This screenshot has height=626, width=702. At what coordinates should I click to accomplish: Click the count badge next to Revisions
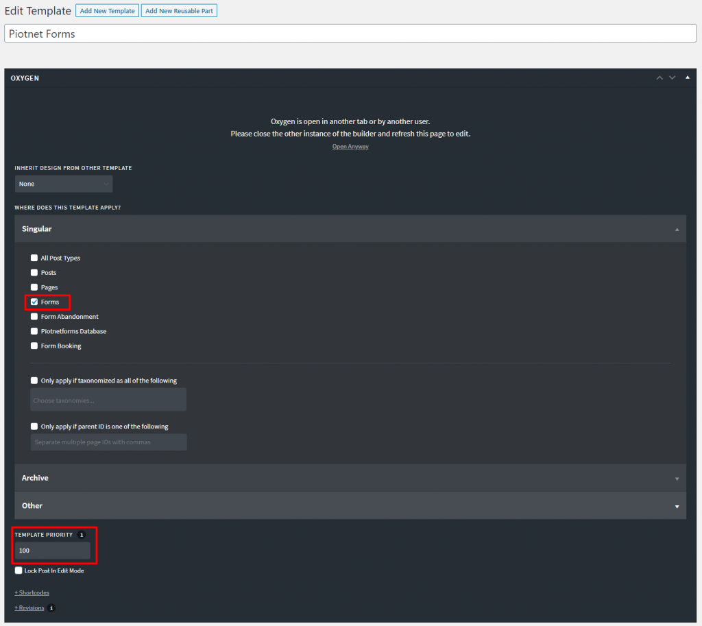[51, 608]
